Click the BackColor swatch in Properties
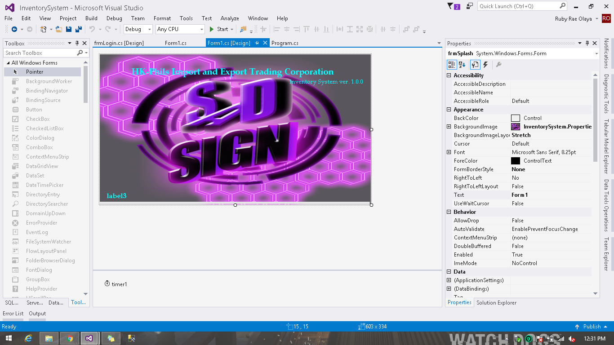614x345 pixels. coord(516,118)
